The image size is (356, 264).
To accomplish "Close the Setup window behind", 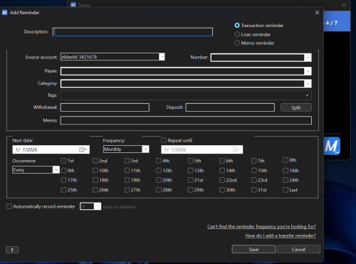I will pos(344,5).
